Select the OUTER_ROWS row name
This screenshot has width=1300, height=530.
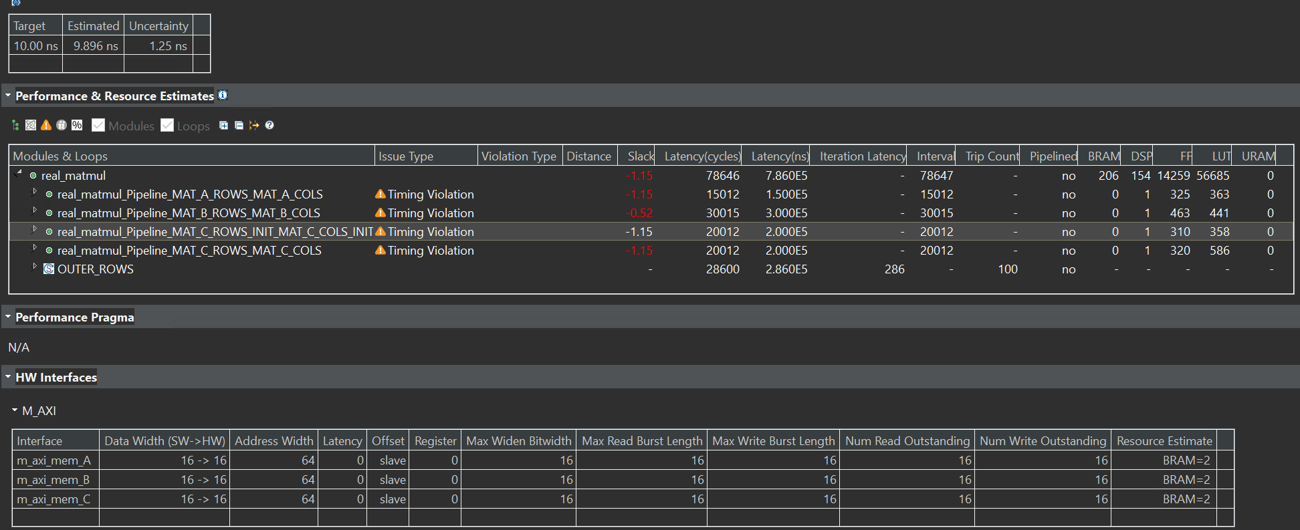click(x=96, y=269)
